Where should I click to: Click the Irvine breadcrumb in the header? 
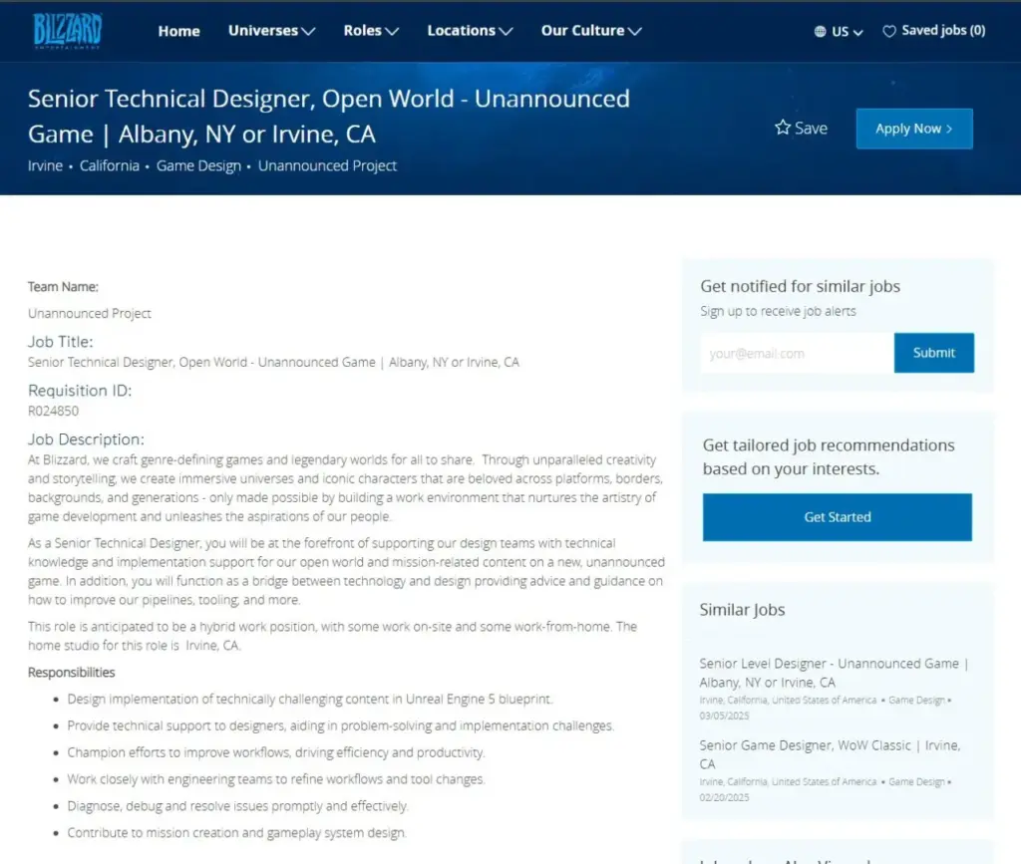[45, 165]
